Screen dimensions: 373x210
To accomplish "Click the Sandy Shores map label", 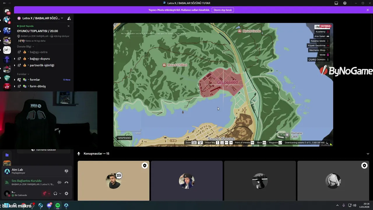I will (221, 139).
